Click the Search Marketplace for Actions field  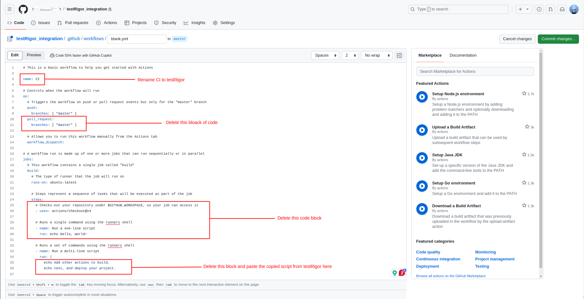click(x=475, y=72)
